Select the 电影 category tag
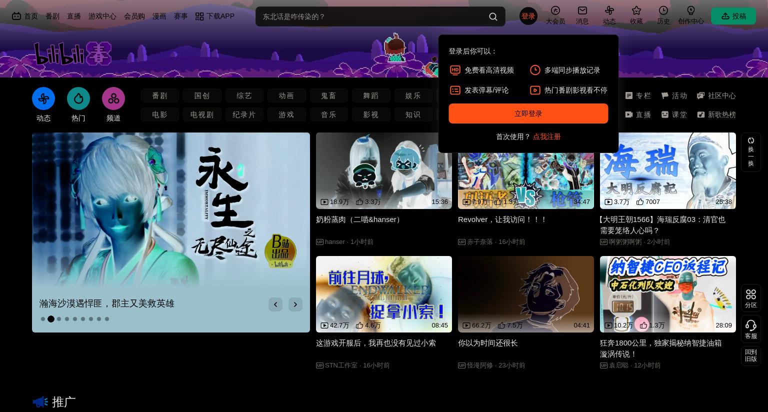 tap(160, 114)
